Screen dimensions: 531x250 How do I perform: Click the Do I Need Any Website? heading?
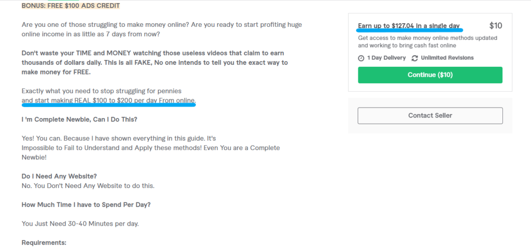[x=59, y=176]
